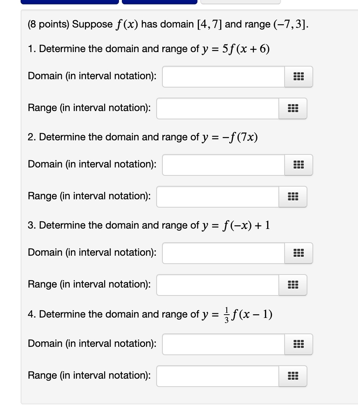Click the leftmost blue button at the top
358x417 pixels.
[70, 1]
